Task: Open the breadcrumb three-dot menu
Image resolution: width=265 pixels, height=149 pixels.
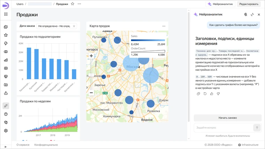Action: (79, 4)
